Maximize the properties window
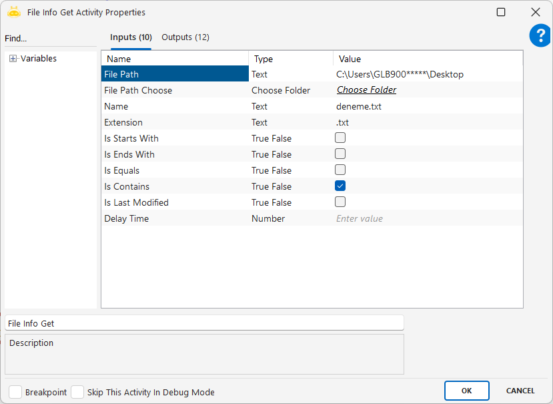Viewport: 553px width, 404px height. pyautogui.click(x=501, y=12)
